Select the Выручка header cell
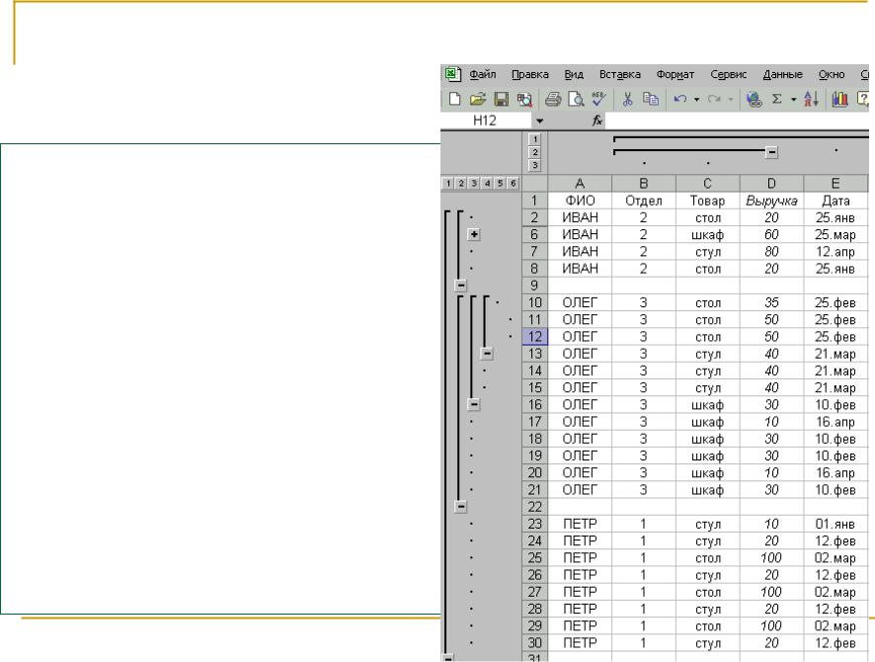This screenshot has width=875, height=662. (x=771, y=201)
